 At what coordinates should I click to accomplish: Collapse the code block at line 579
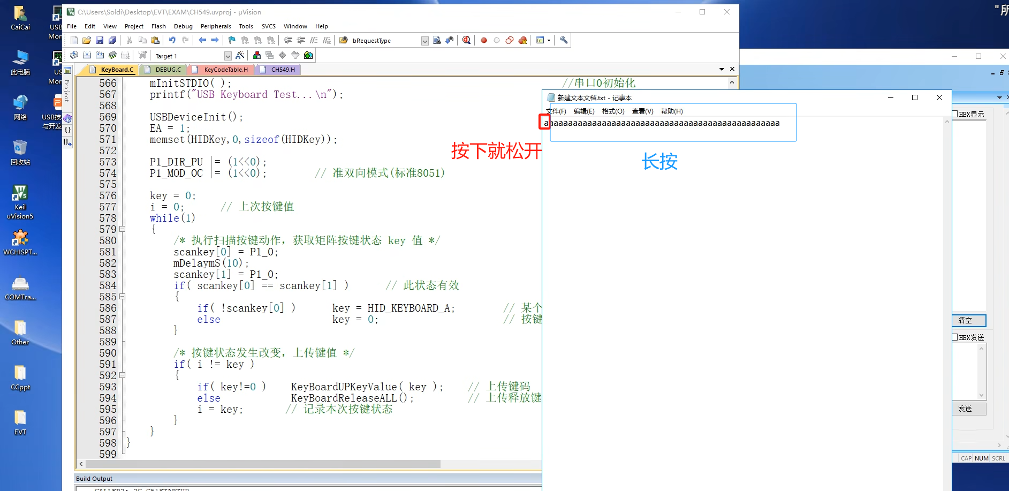[122, 229]
